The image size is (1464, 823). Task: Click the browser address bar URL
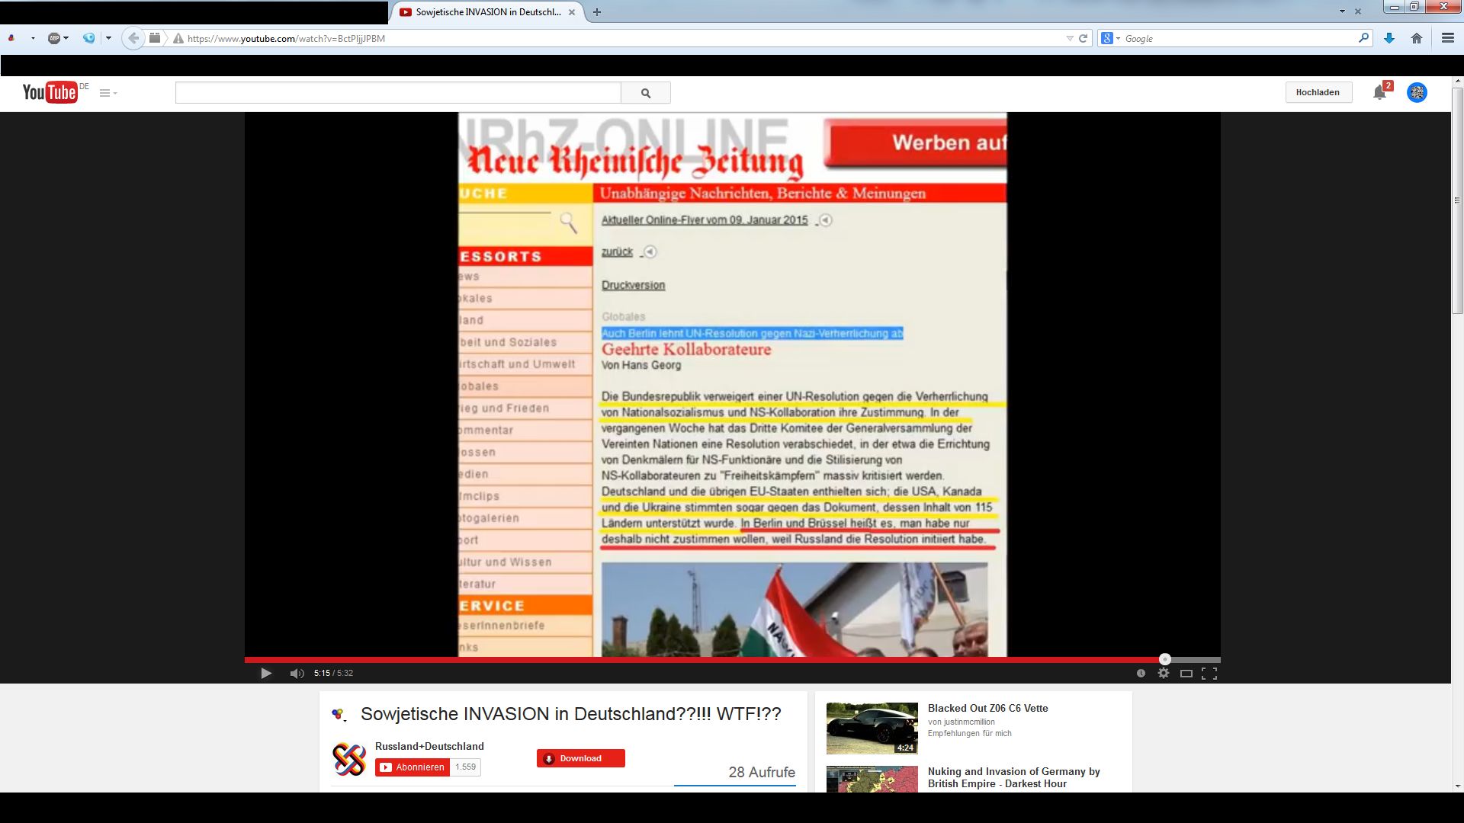[286, 38]
